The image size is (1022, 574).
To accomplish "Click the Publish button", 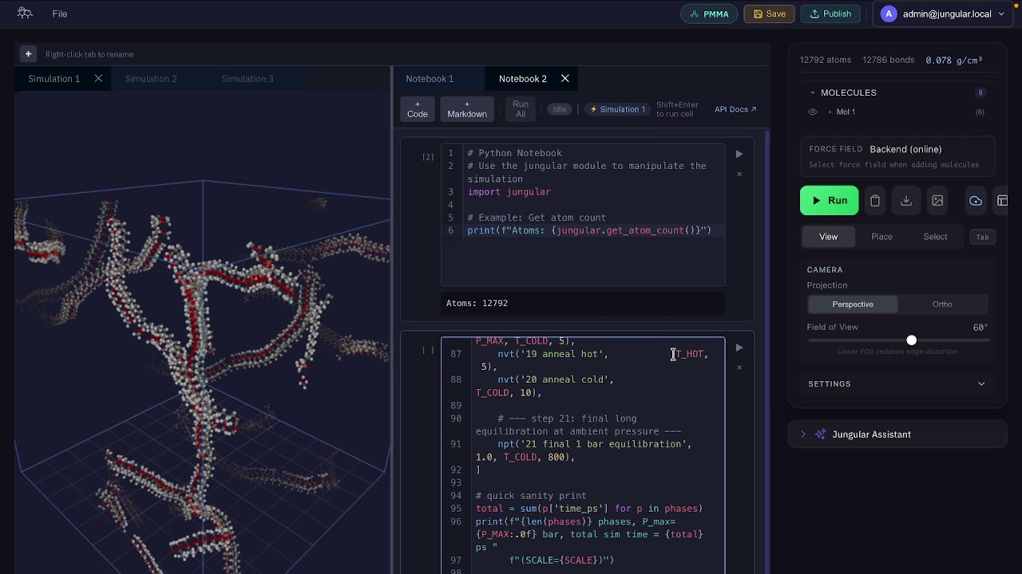I will (830, 14).
